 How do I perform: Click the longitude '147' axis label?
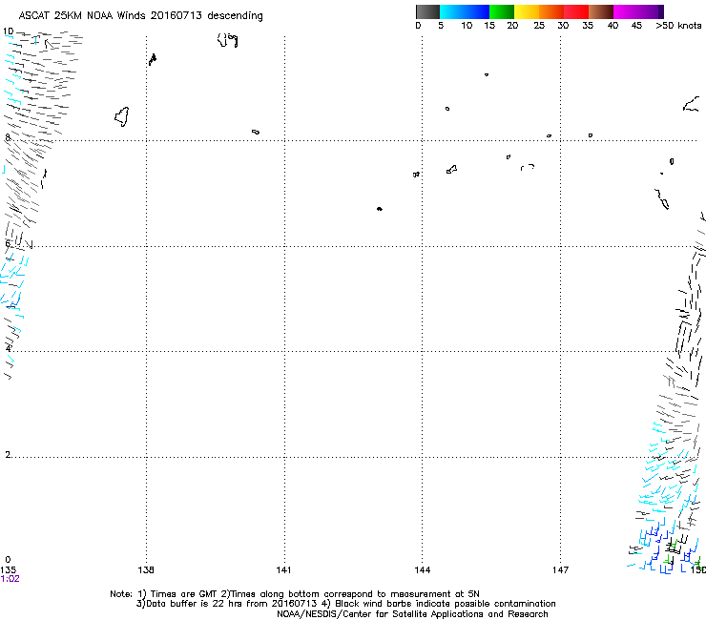click(x=561, y=570)
